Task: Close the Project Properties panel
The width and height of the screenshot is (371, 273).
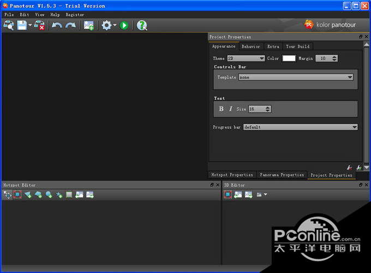Action: [367, 37]
